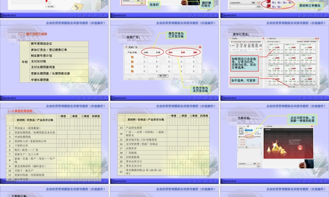
Task: Select the 支付应付税 row
Action: click(59, 61)
